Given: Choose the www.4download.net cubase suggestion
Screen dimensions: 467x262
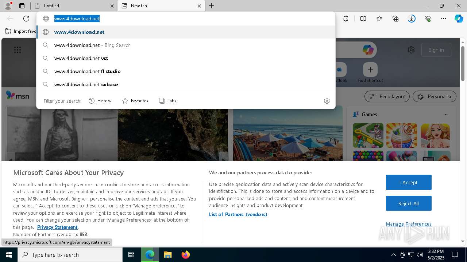Looking at the screenshot, I should tap(186, 84).
